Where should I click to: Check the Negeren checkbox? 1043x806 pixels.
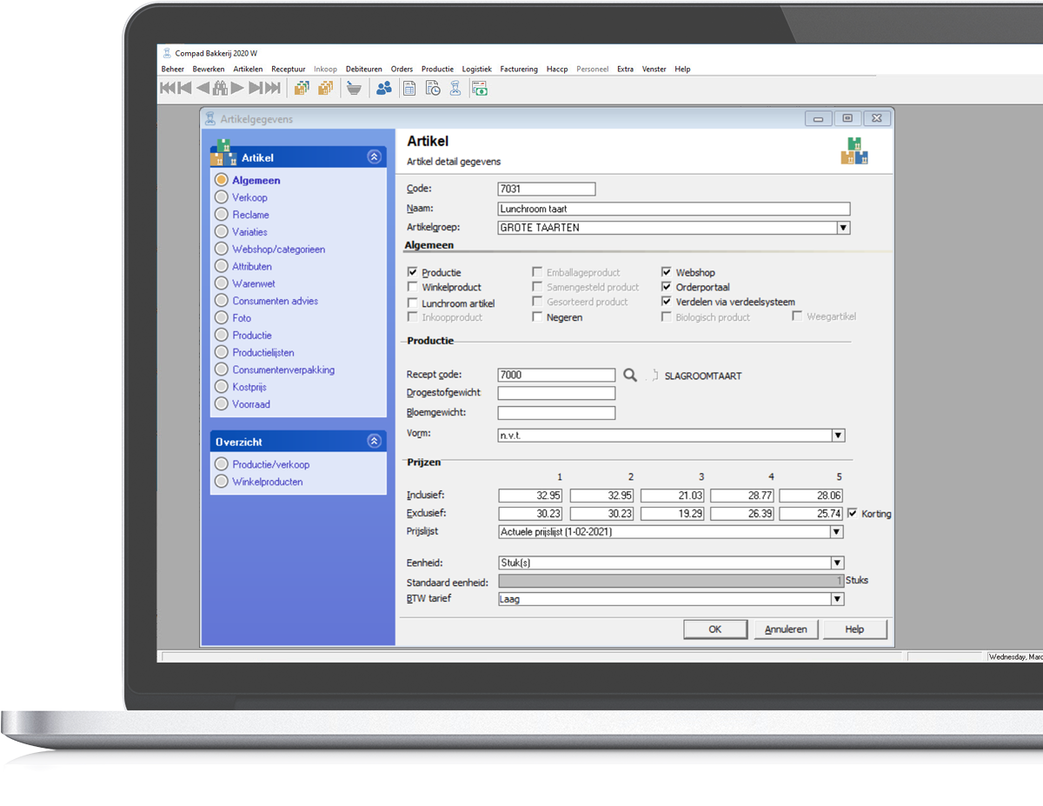[x=538, y=317]
